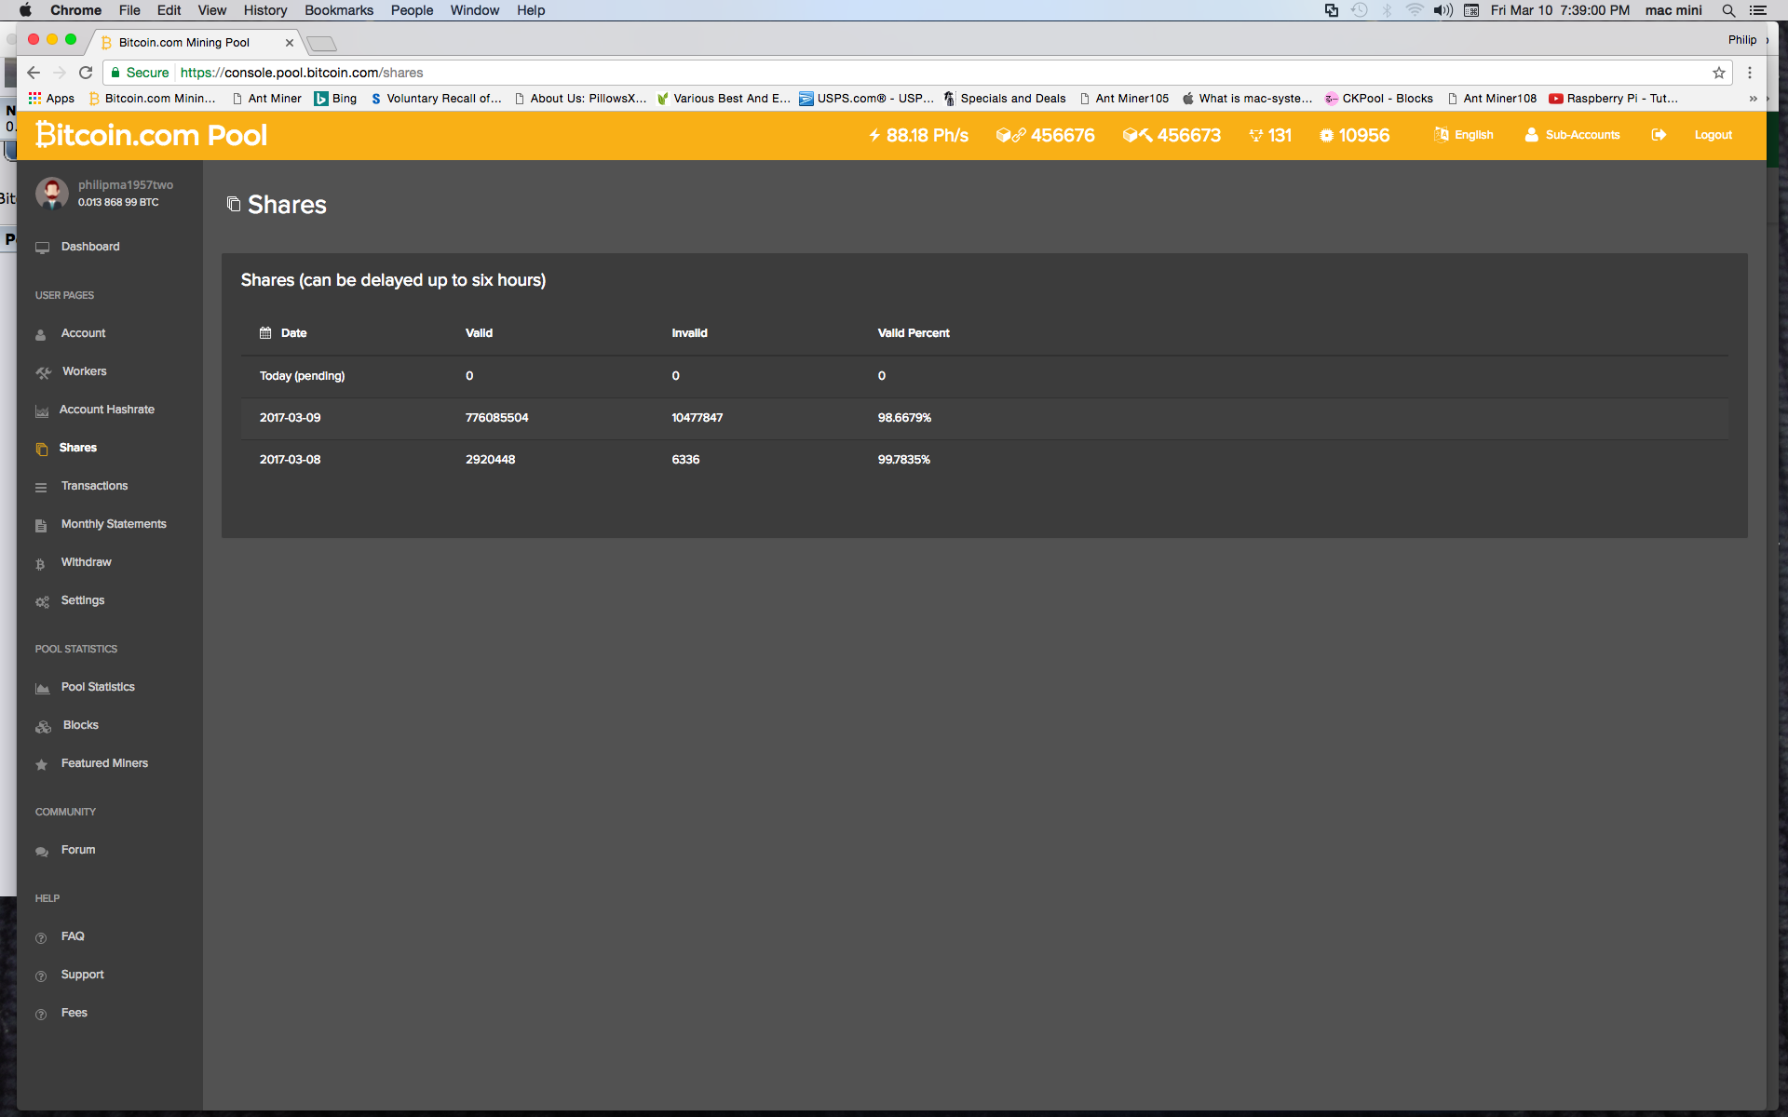Open Monthly Statements link

point(114,524)
